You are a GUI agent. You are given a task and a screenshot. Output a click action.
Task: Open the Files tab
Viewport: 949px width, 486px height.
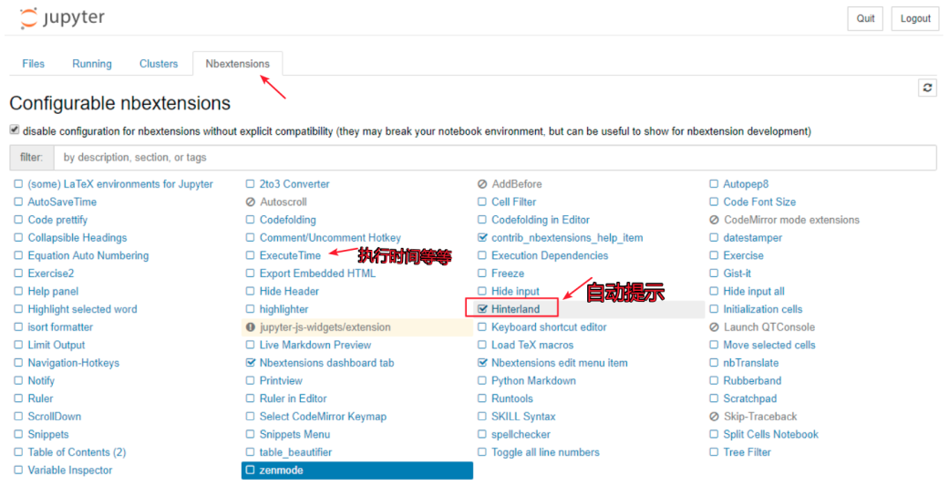[34, 64]
